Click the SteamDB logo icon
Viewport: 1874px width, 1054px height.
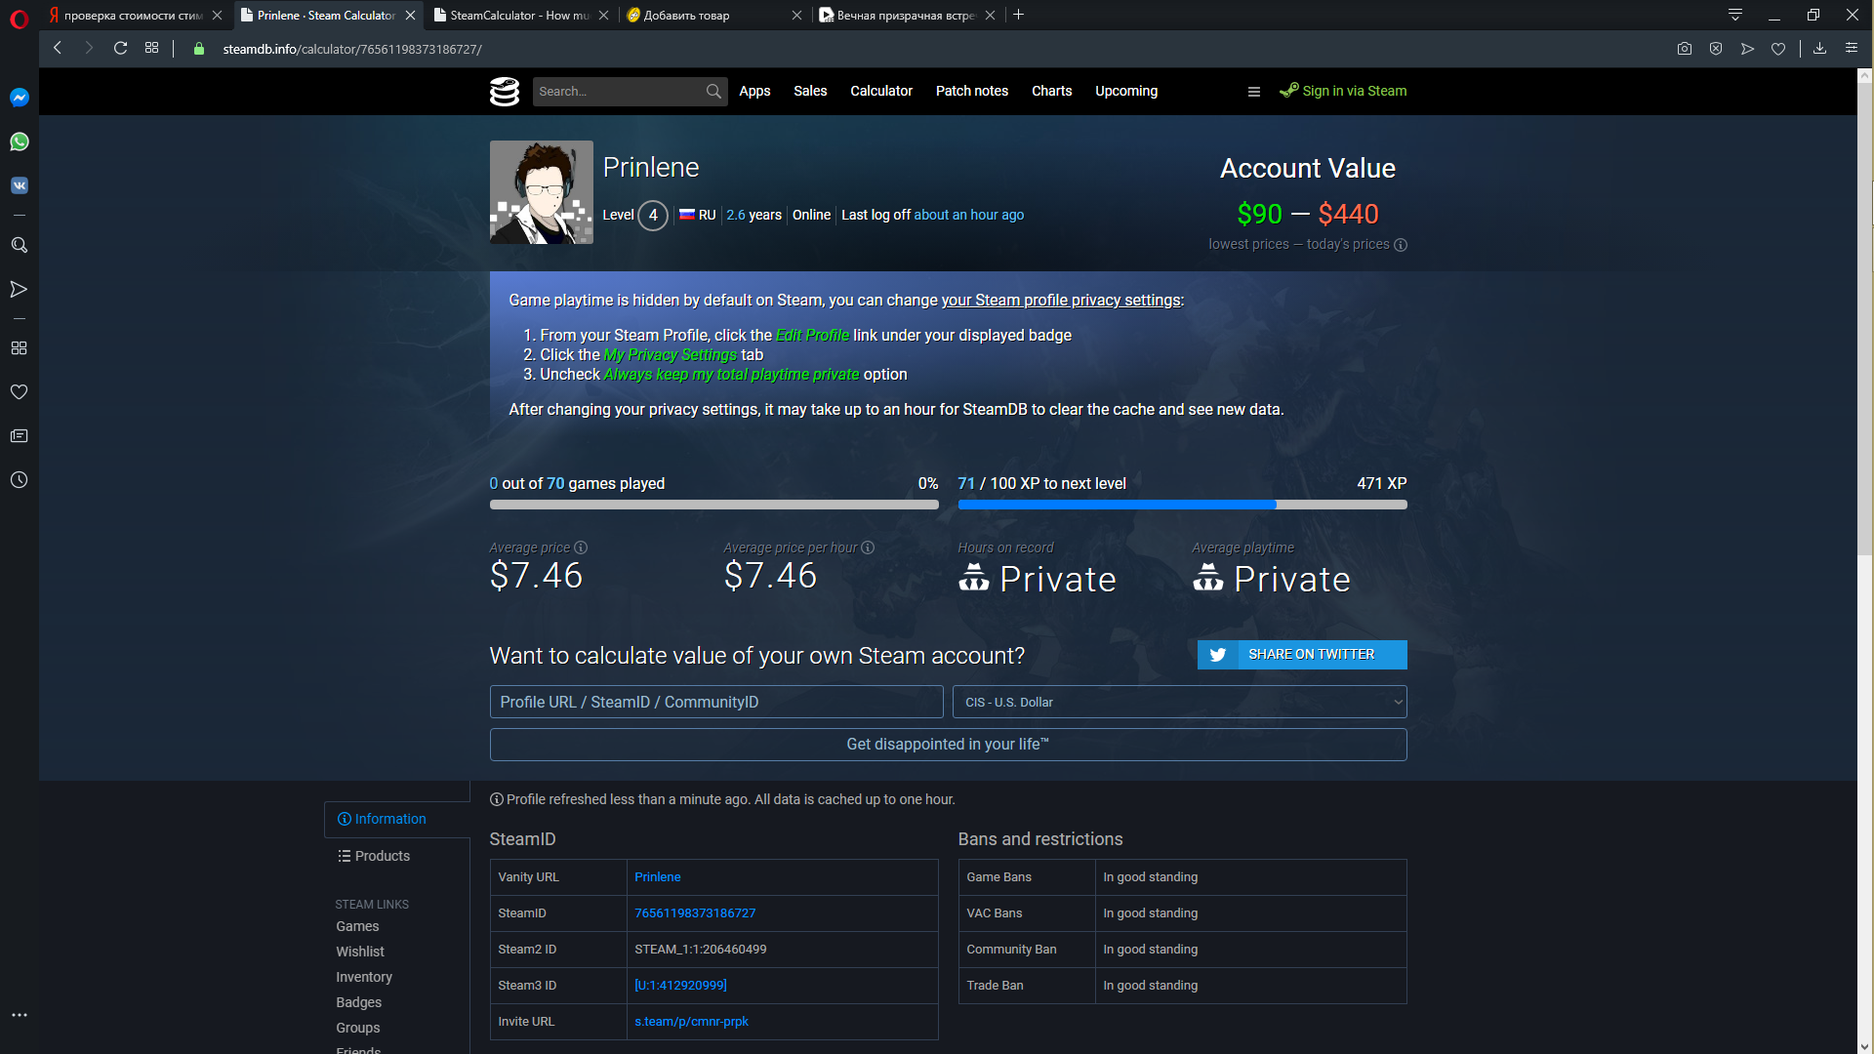(504, 91)
